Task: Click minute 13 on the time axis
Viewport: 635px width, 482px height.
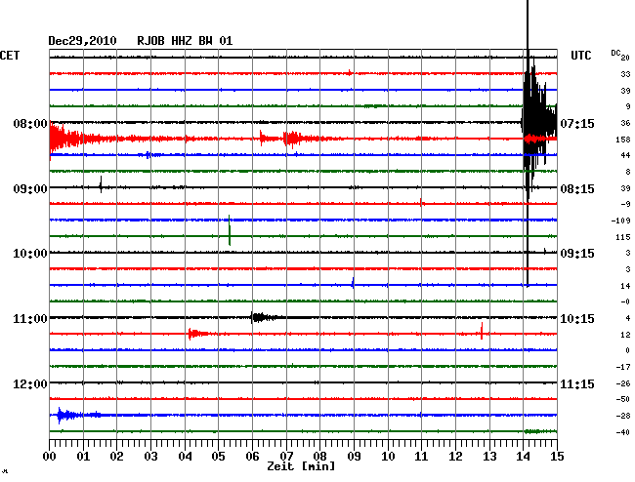Action: (x=489, y=457)
